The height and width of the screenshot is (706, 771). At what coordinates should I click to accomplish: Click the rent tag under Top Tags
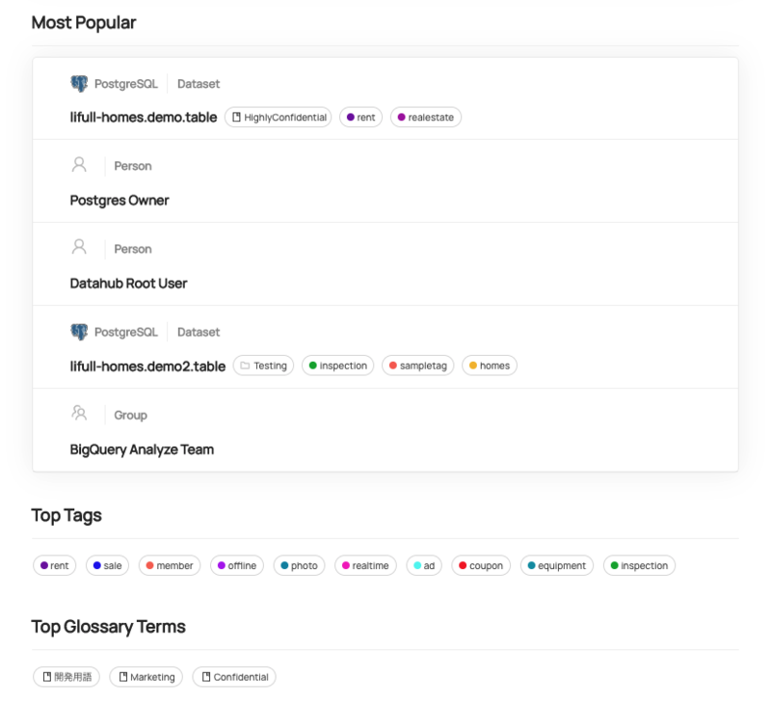54,565
